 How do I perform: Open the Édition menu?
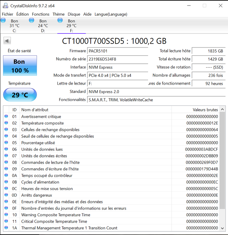(x=23, y=14)
